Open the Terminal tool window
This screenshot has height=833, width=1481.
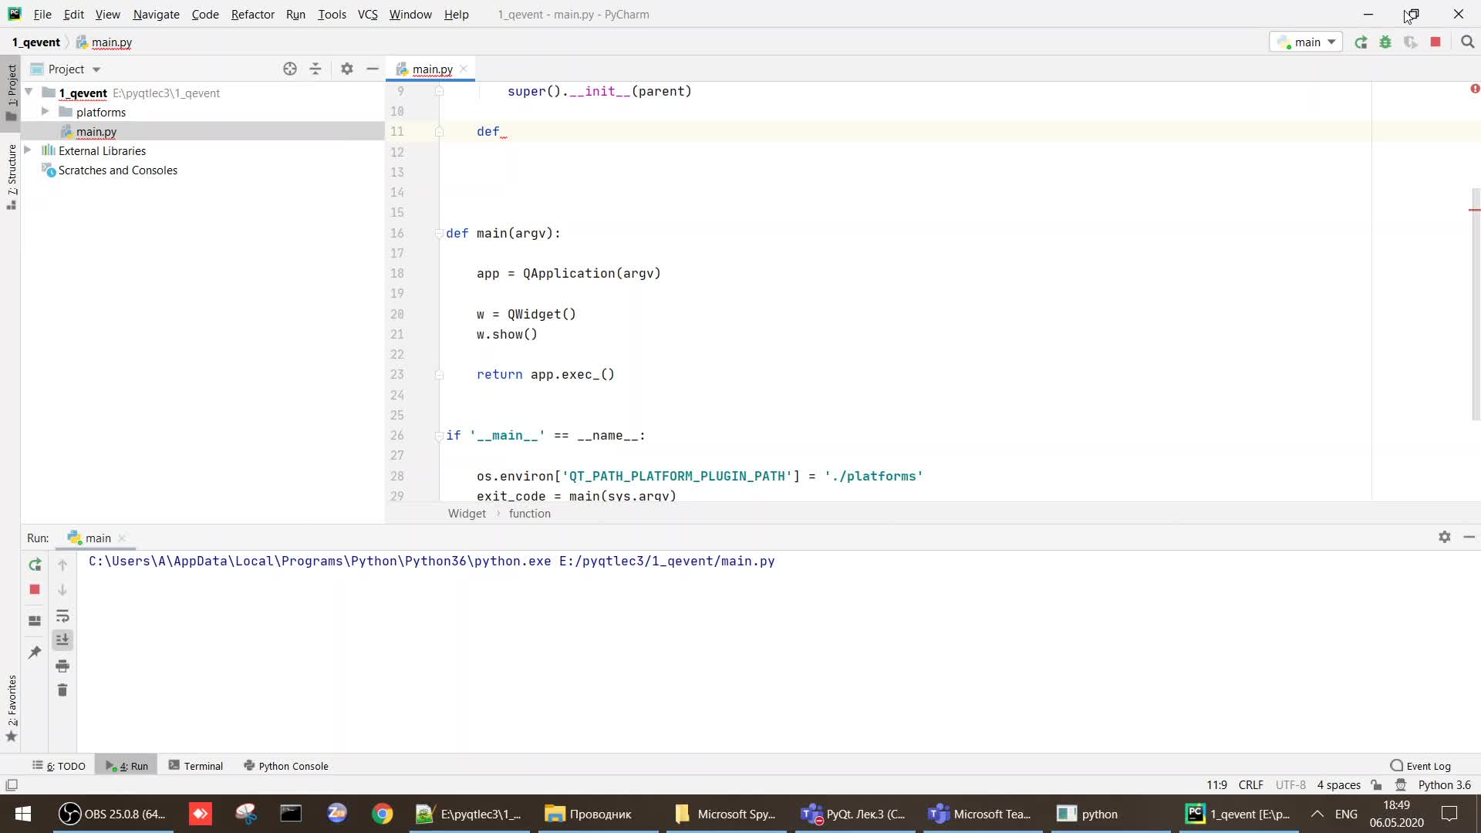pyautogui.click(x=196, y=766)
